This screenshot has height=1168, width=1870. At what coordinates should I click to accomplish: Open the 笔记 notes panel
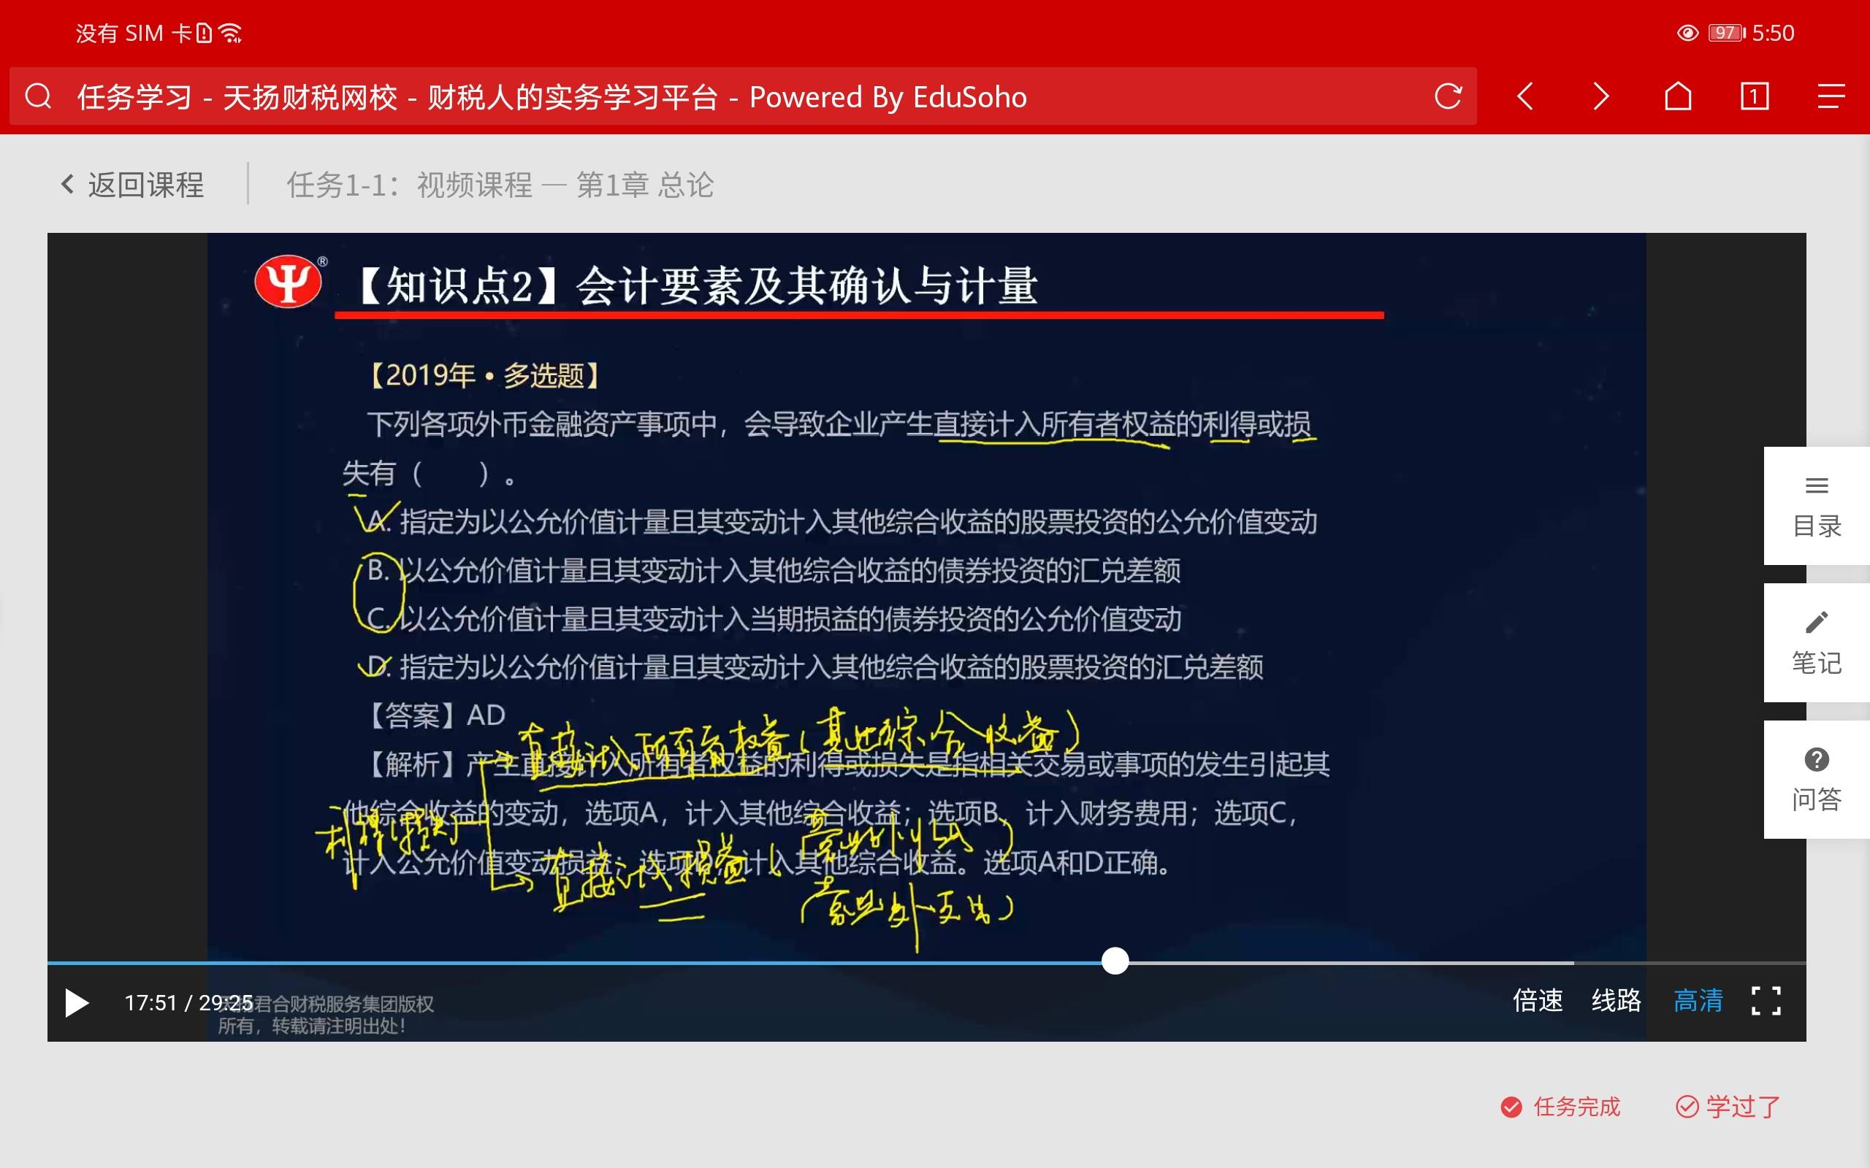(1816, 642)
